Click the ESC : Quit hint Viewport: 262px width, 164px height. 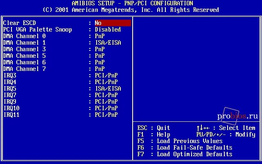(154, 128)
